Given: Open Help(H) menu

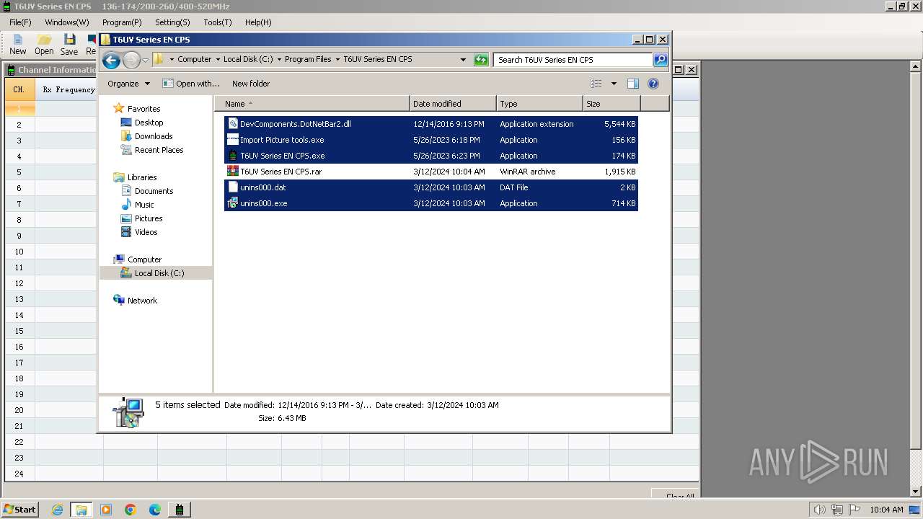Looking at the screenshot, I should click(258, 22).
